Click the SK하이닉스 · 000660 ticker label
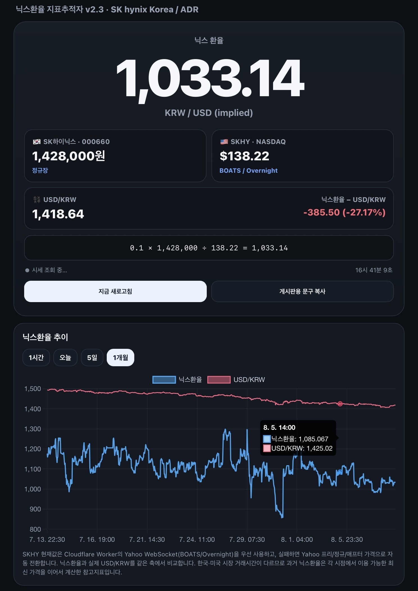Image resolution: width=418 pixels, height=591 pixels. coord(76,142)
